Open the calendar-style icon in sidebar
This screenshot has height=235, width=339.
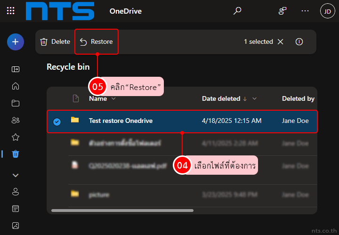tap(16, 209)
